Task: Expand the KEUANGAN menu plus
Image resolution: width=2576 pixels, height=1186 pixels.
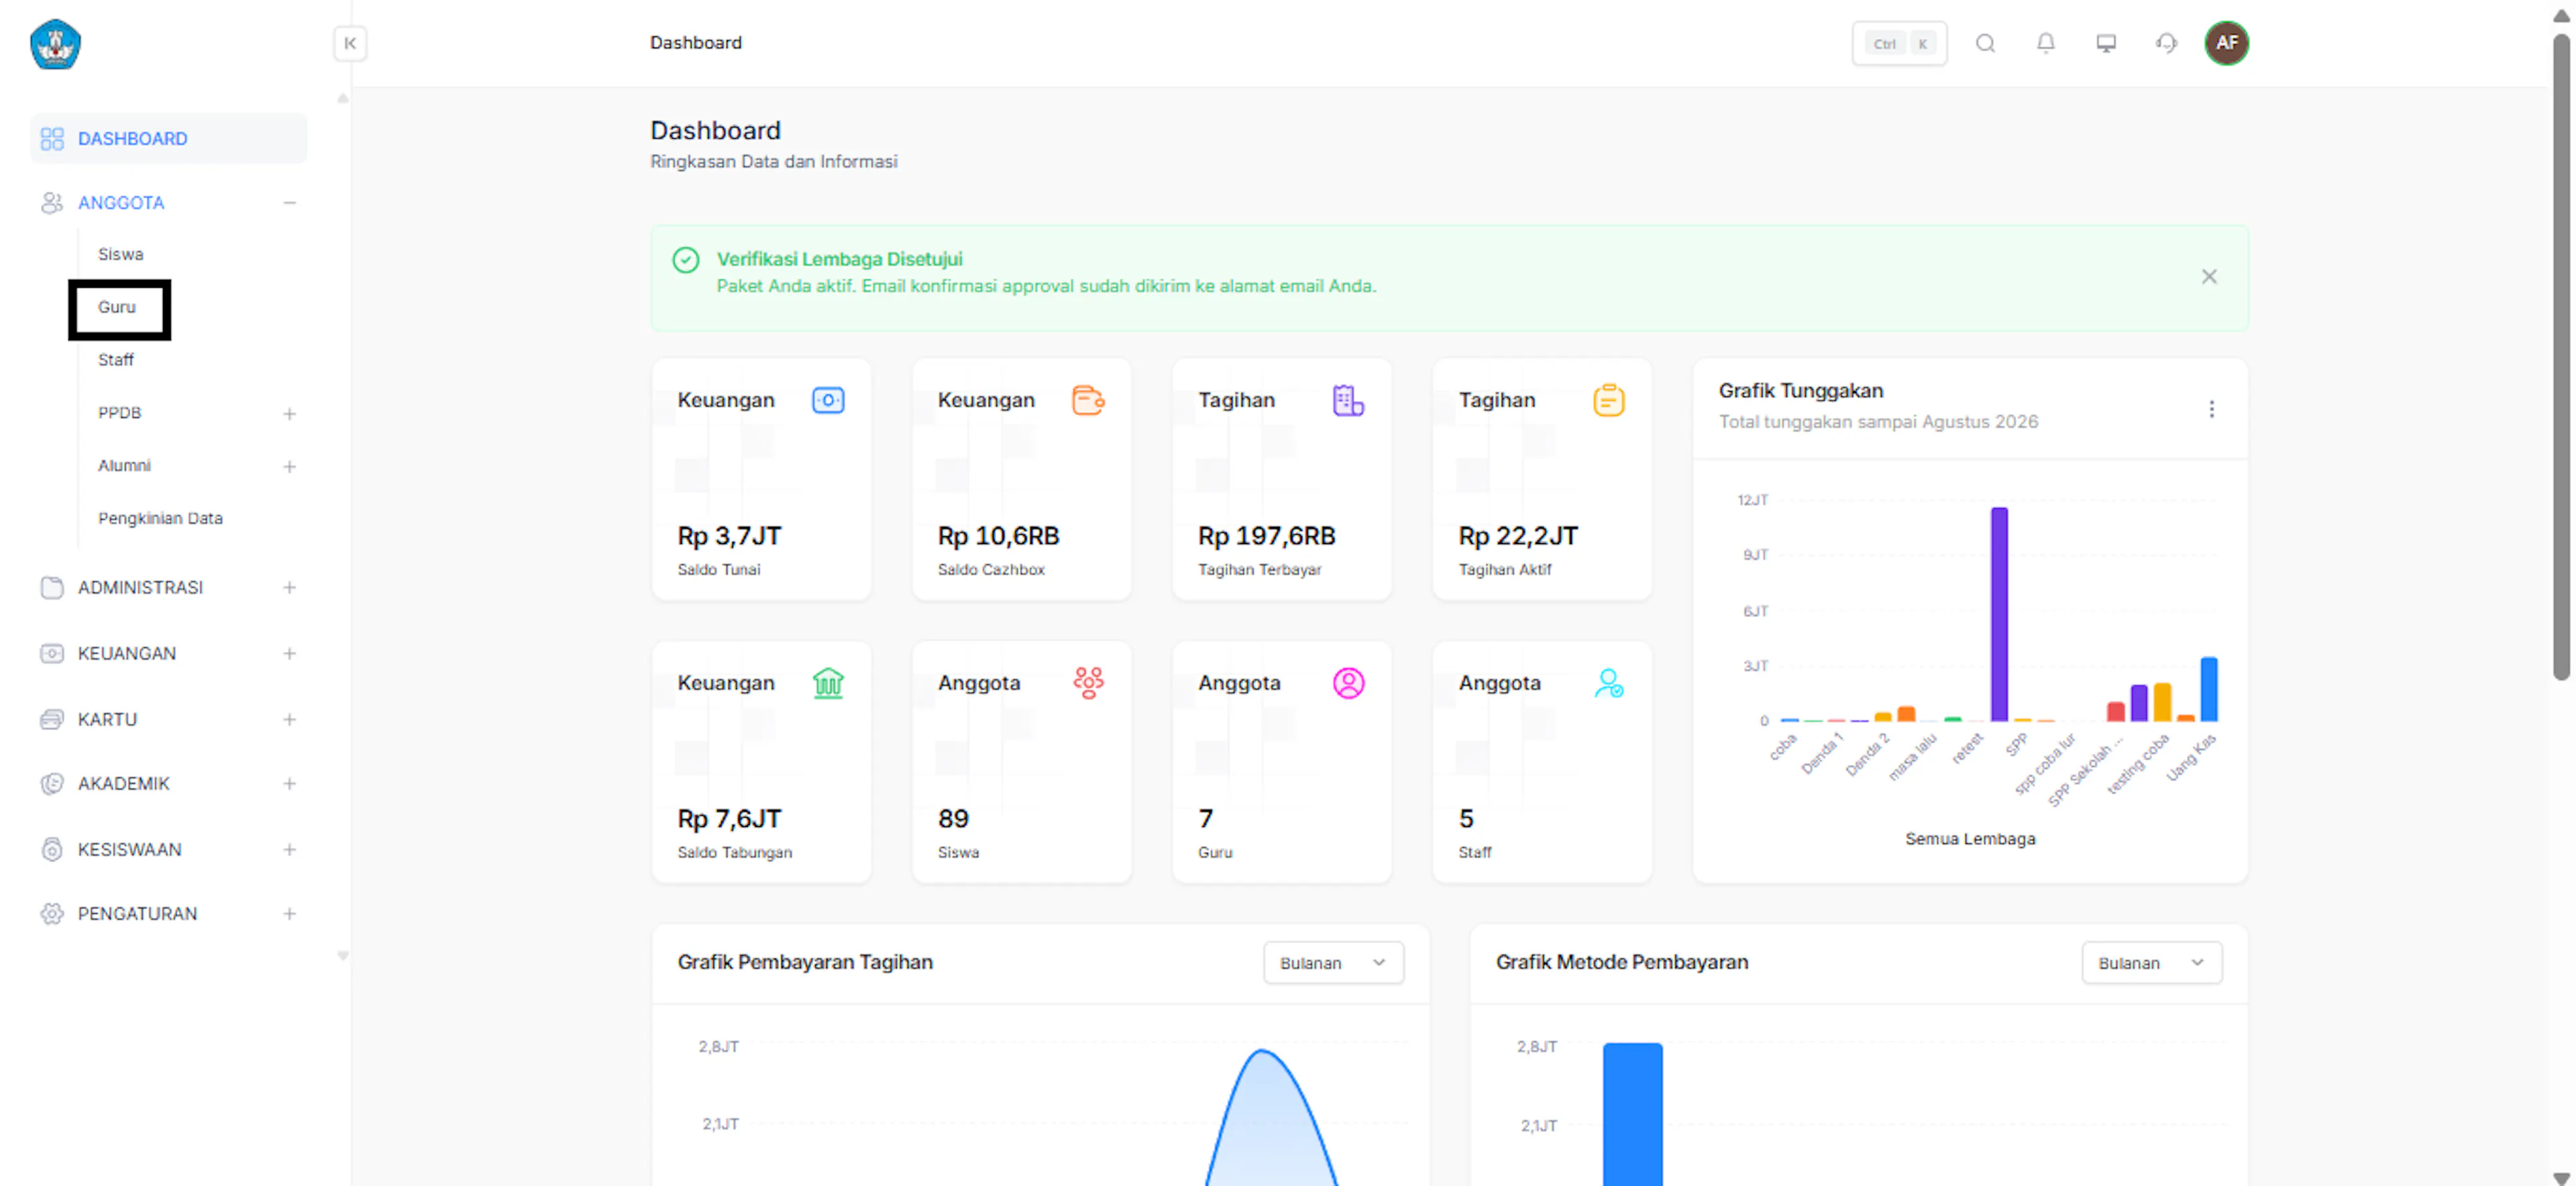Action: point(289,653)
